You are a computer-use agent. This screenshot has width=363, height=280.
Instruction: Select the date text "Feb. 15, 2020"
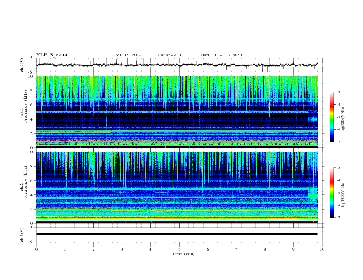click(128, 55)
